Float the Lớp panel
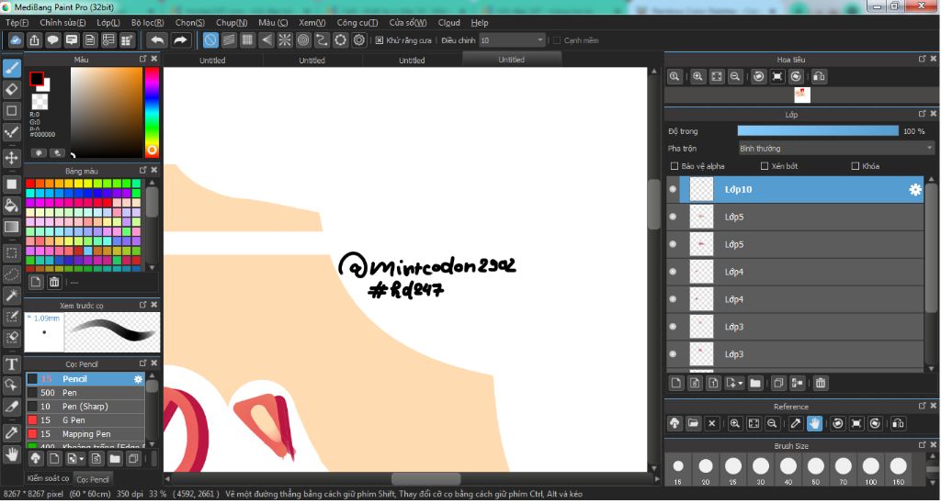 tap(922, 114)
